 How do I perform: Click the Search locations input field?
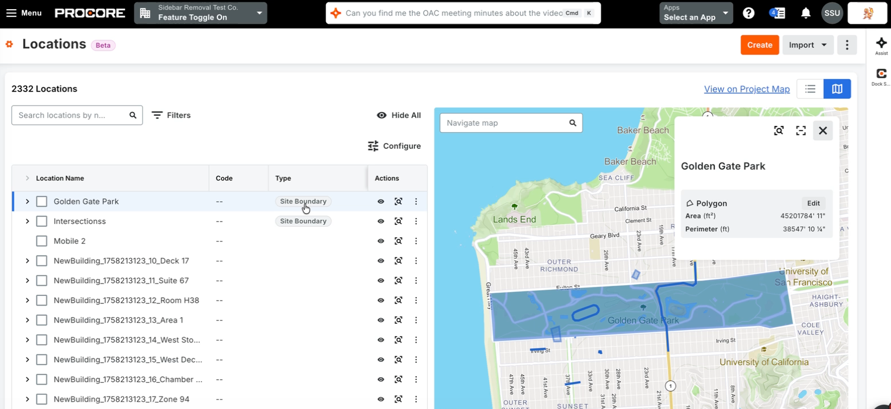77,115
